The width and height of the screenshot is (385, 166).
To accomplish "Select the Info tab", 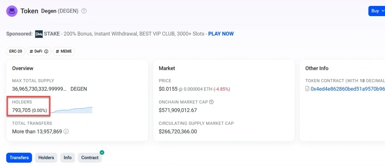I will 68,158.
